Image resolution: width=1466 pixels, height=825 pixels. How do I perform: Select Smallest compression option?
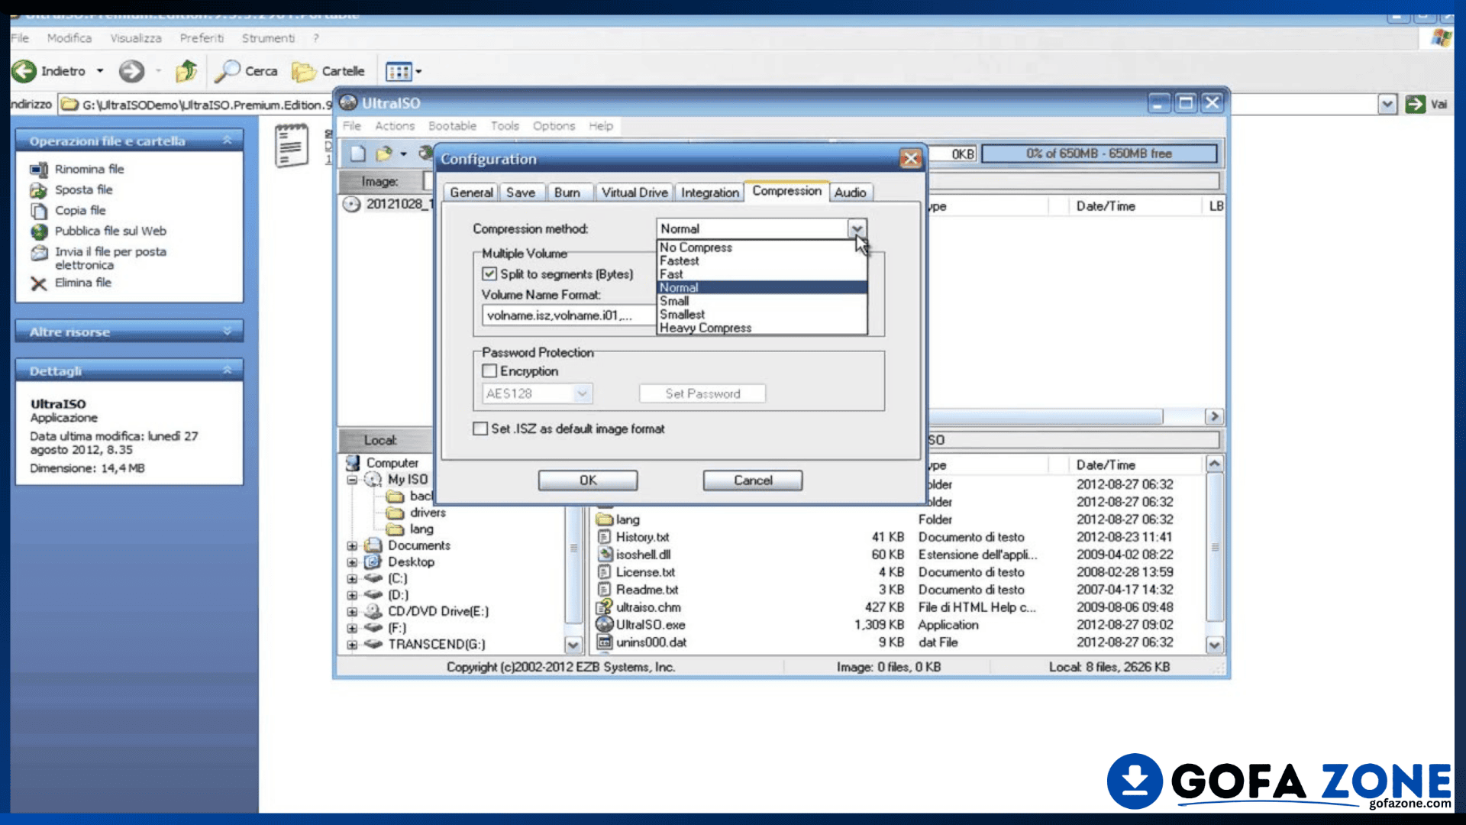762,314
